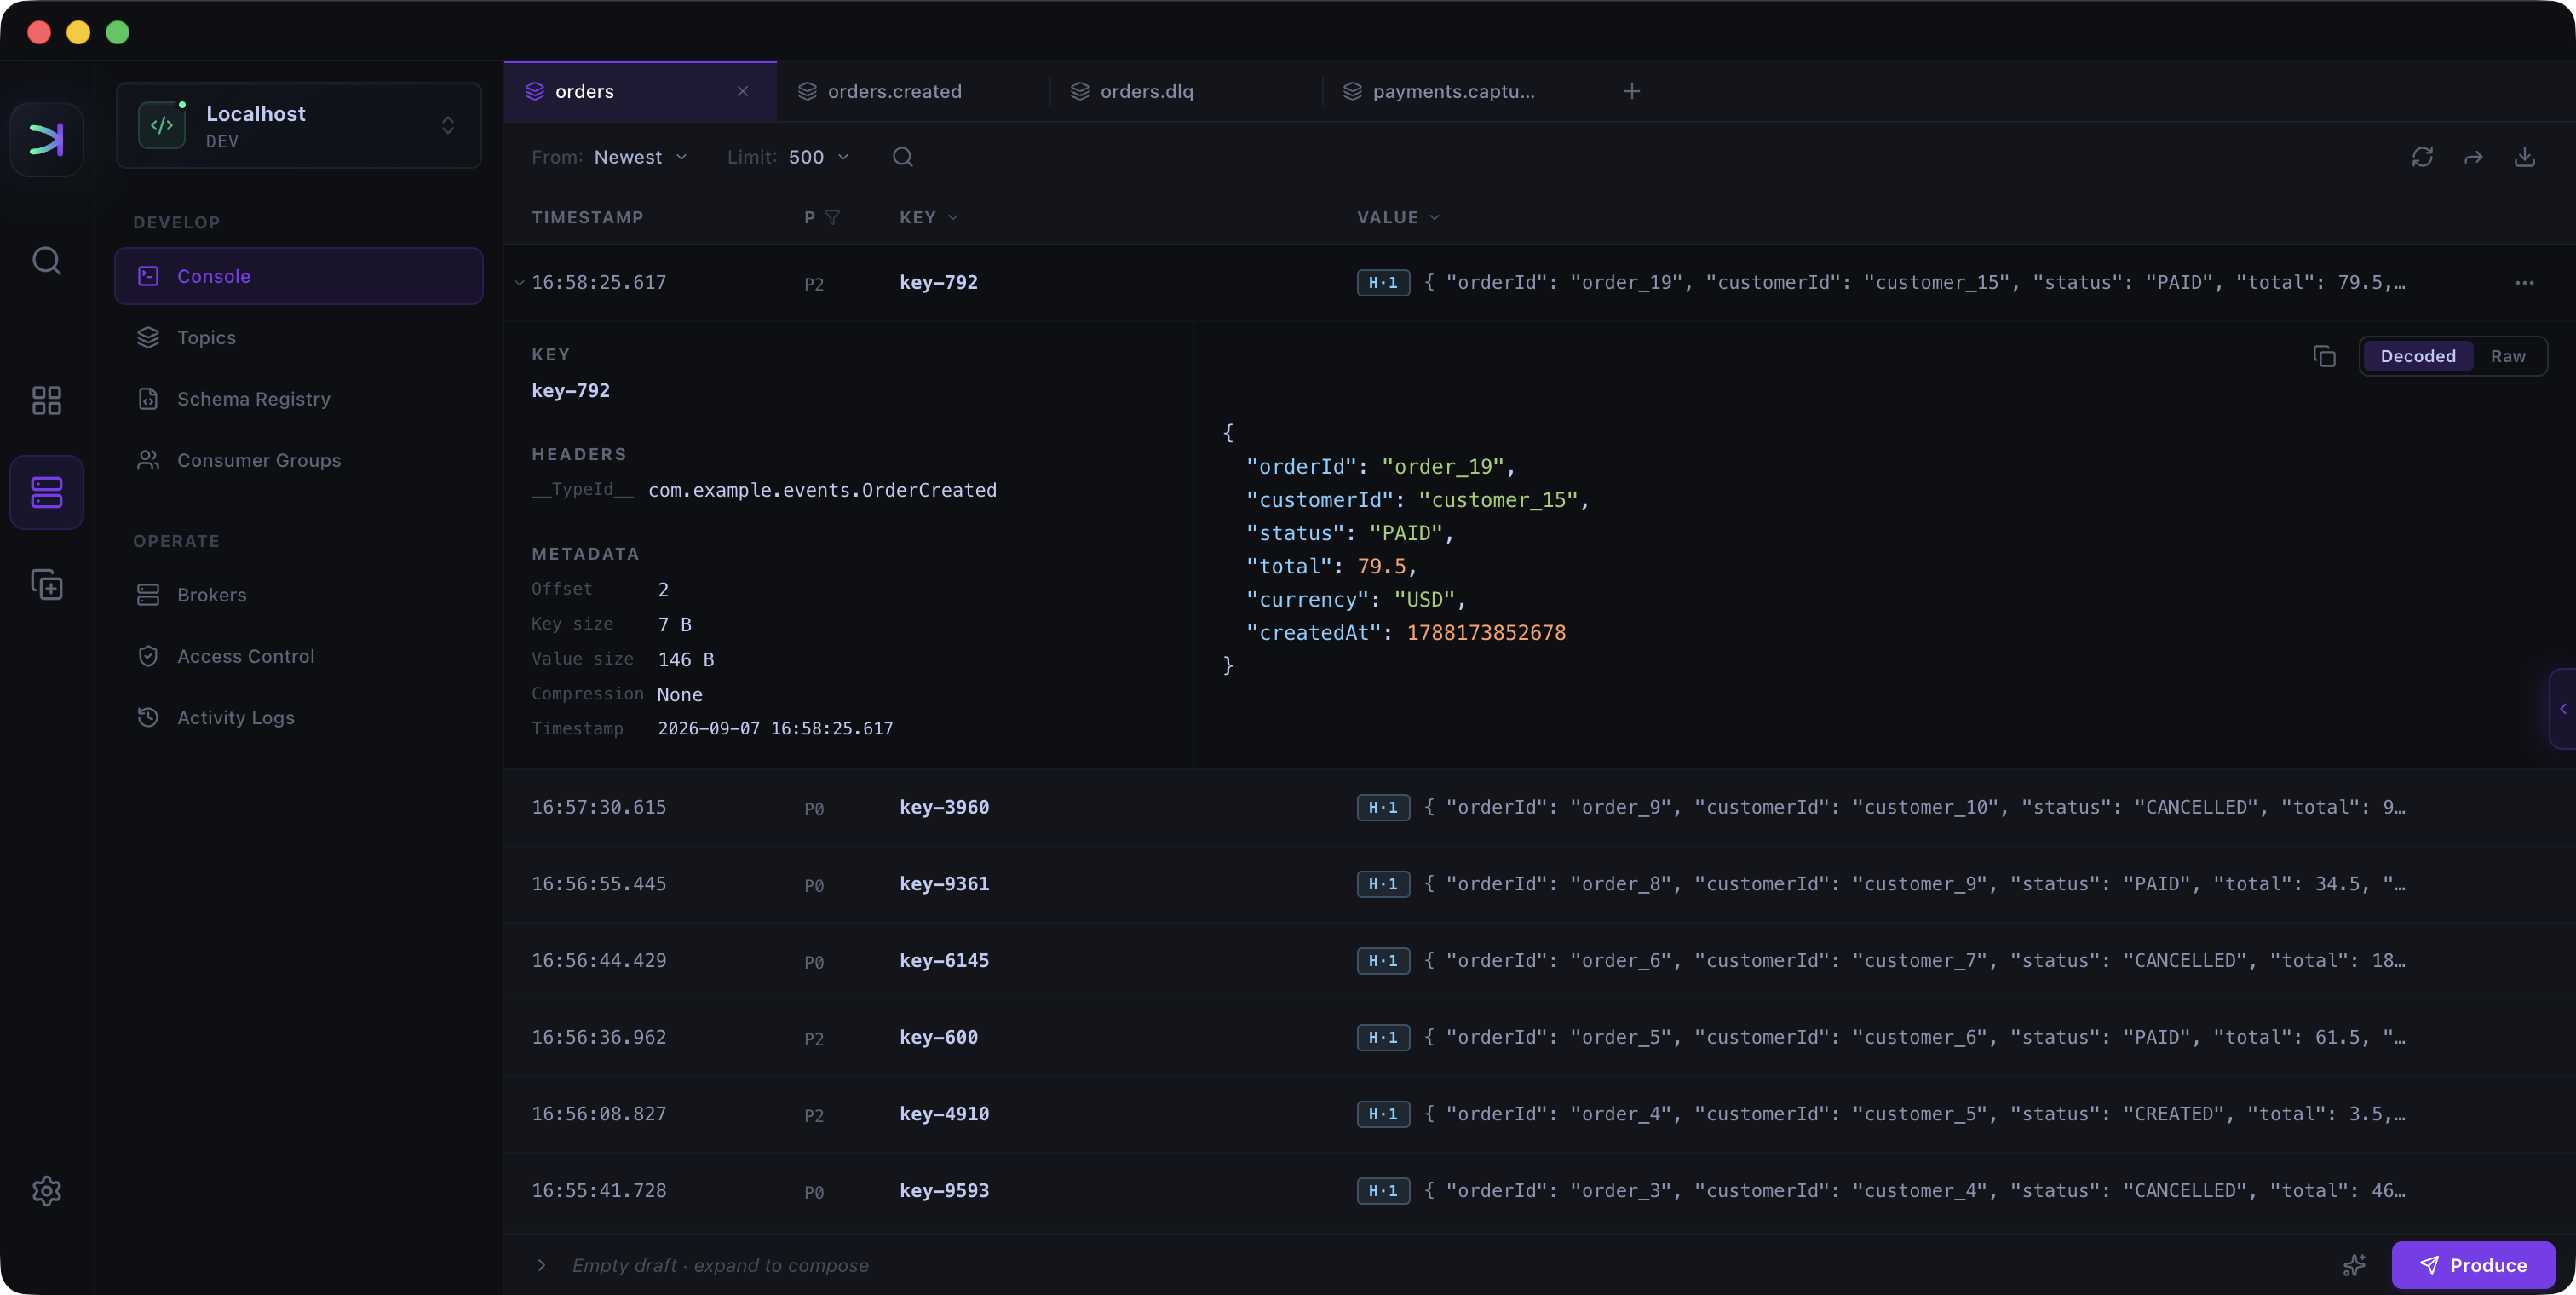The image size is (2576, 1295).
Task: Click the H·1 badge on key-3960 row
Action: [x=1383, y=808]
